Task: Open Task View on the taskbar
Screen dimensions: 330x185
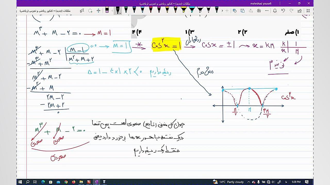Action: 35,182
